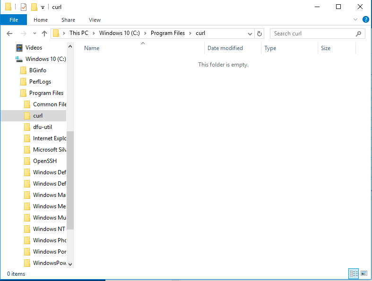The width and height of the screenshot is (372, 281).
Task: Expand breadcrumb arrow after Program Files
Action: point(190,34)
